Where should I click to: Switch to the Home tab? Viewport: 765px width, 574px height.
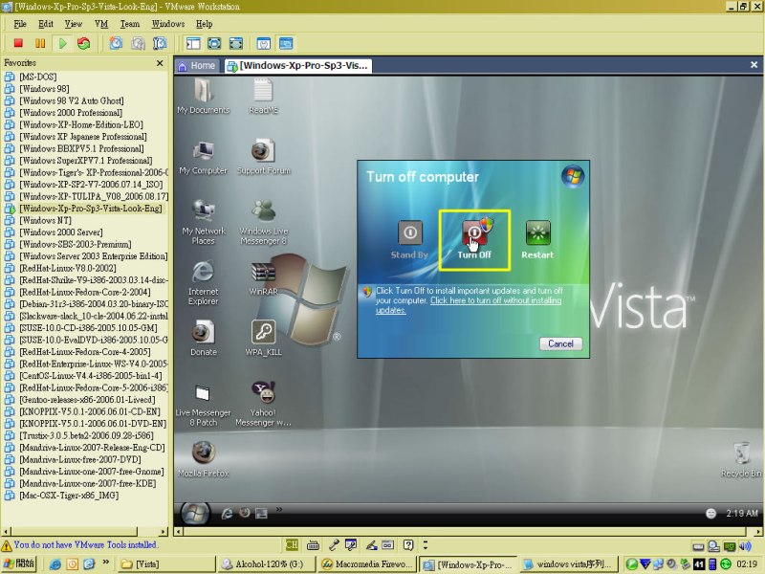(x=197, y=65)
